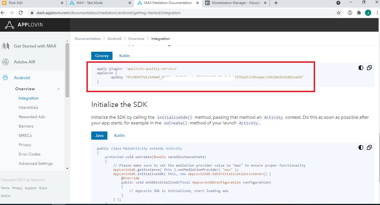Open the Rewarded Ads sidebar page

(32, 117)
